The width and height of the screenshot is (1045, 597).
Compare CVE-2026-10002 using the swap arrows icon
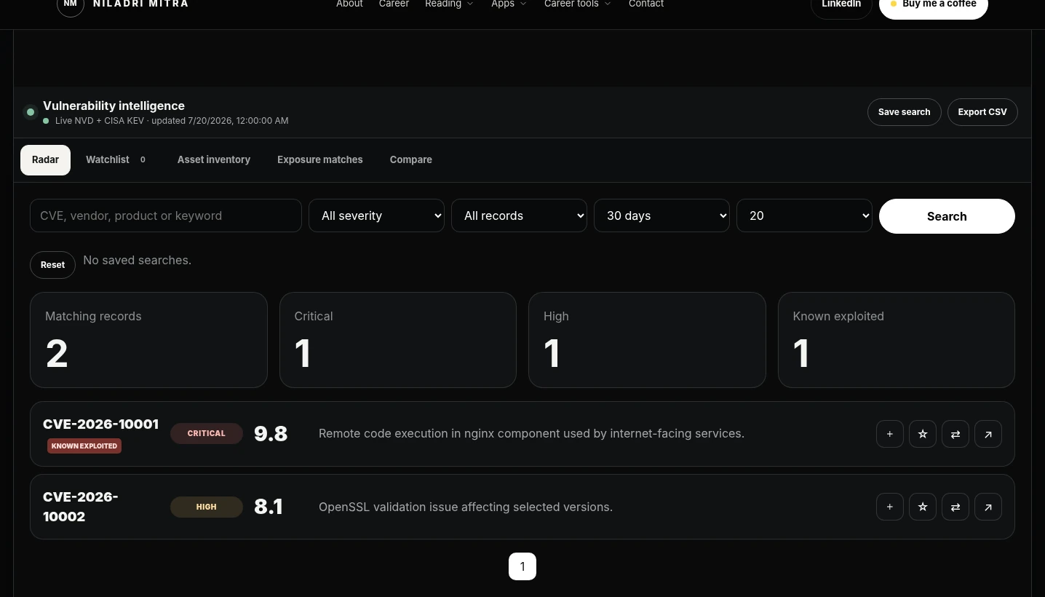[955, 507]
